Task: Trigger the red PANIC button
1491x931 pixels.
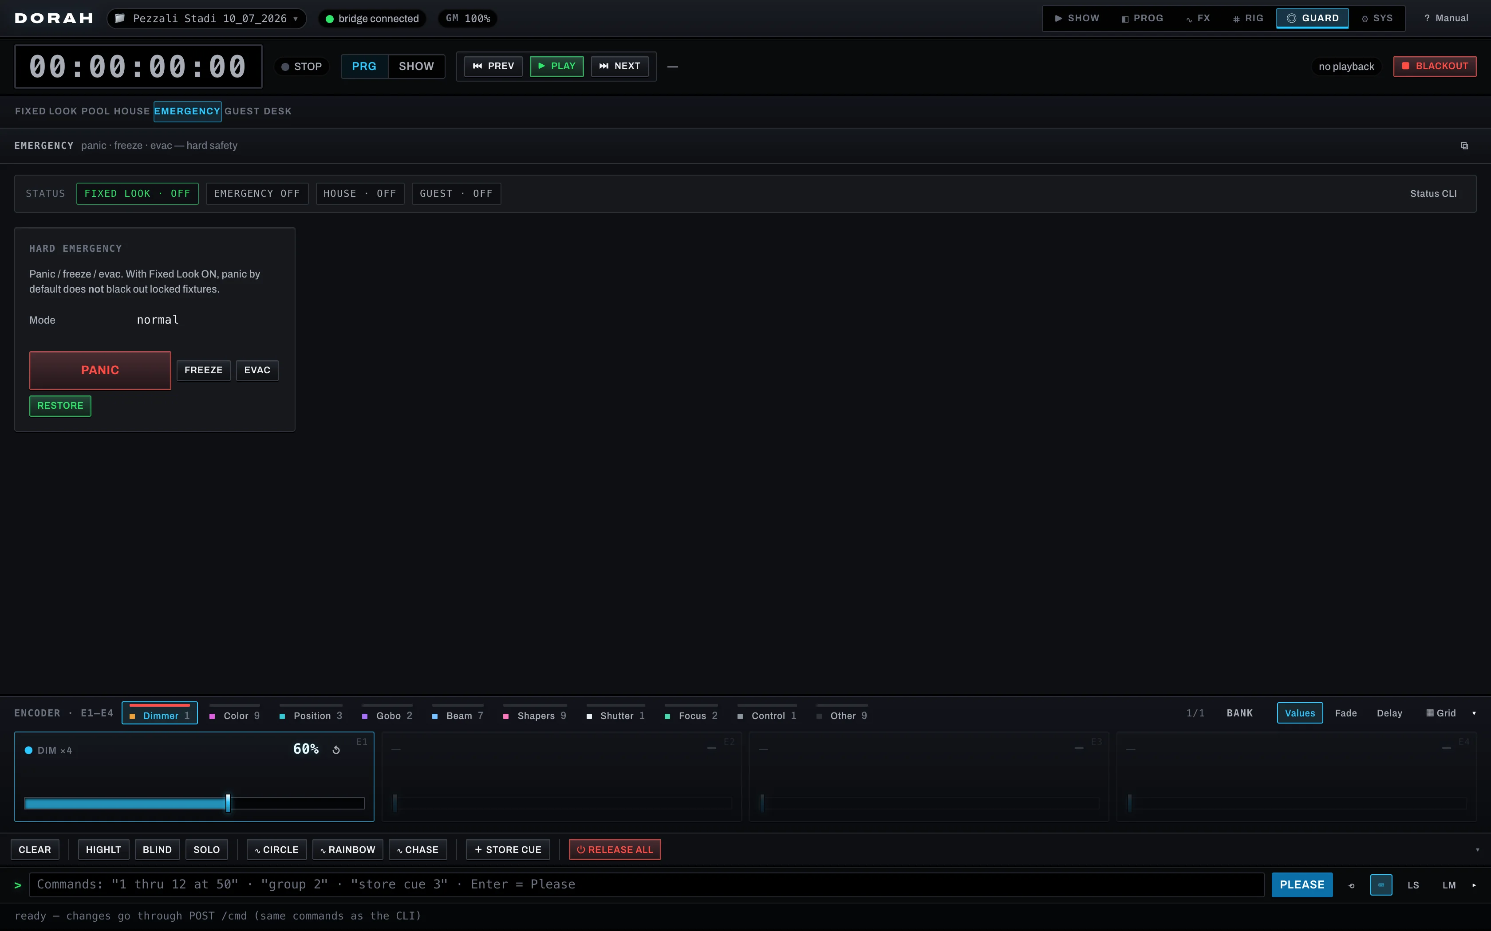Action: coord(100,370)
